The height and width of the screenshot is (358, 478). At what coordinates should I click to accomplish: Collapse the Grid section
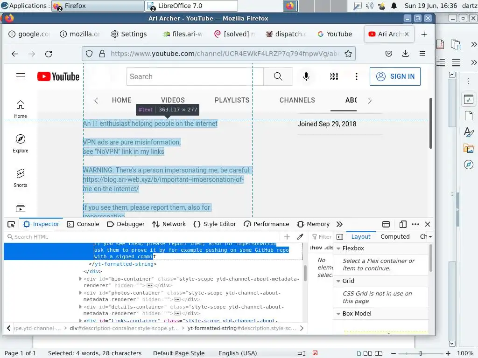pos(338,281)
